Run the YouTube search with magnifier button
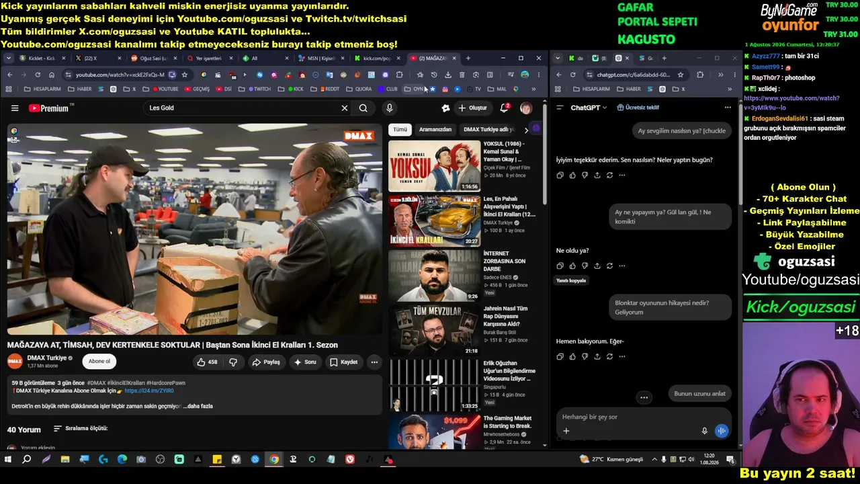 363,108
